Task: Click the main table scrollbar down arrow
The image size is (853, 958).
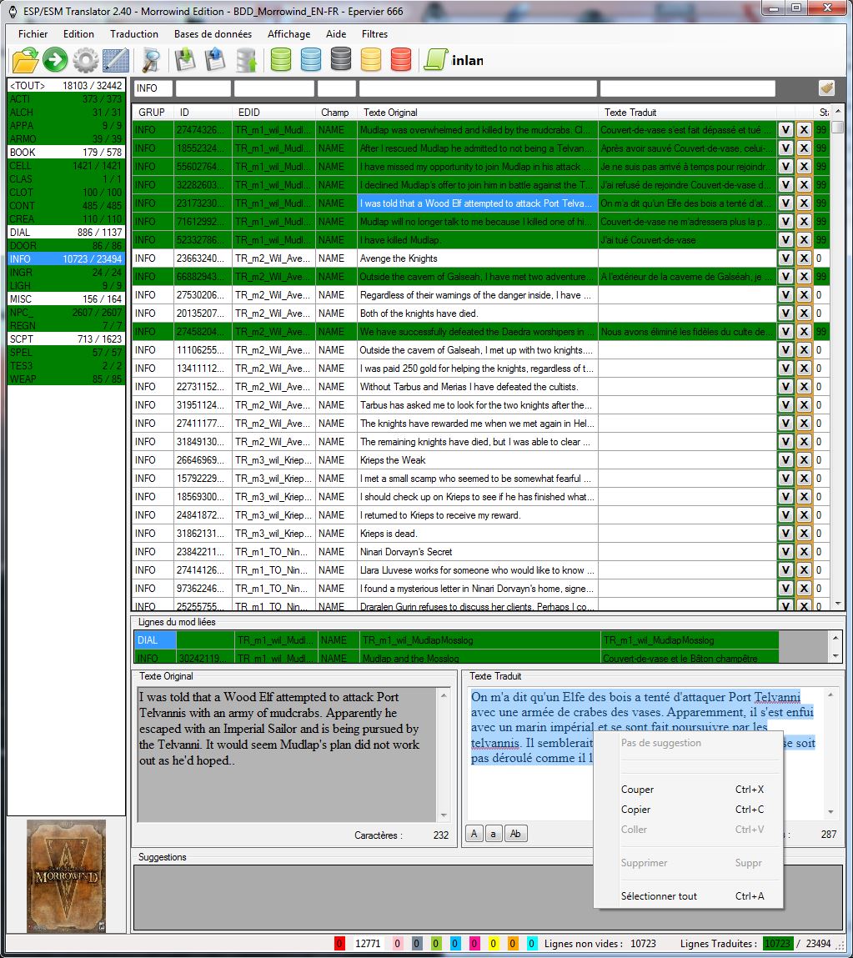Action: (838, 604)
